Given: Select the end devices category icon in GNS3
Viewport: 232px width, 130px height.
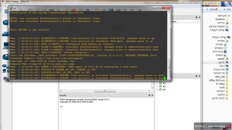Looking at the screenshot, I should pos(6,45).
